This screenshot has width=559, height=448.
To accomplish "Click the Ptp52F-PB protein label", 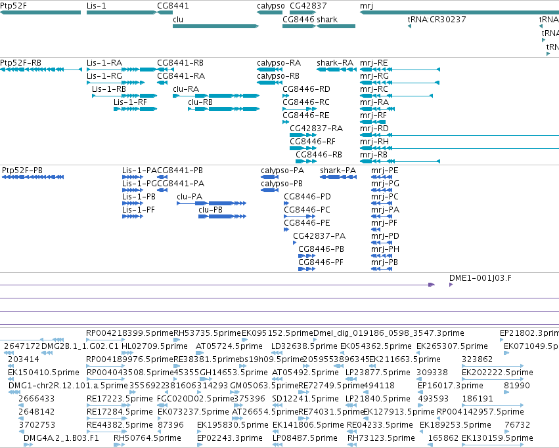I will (x=22, y=171).
